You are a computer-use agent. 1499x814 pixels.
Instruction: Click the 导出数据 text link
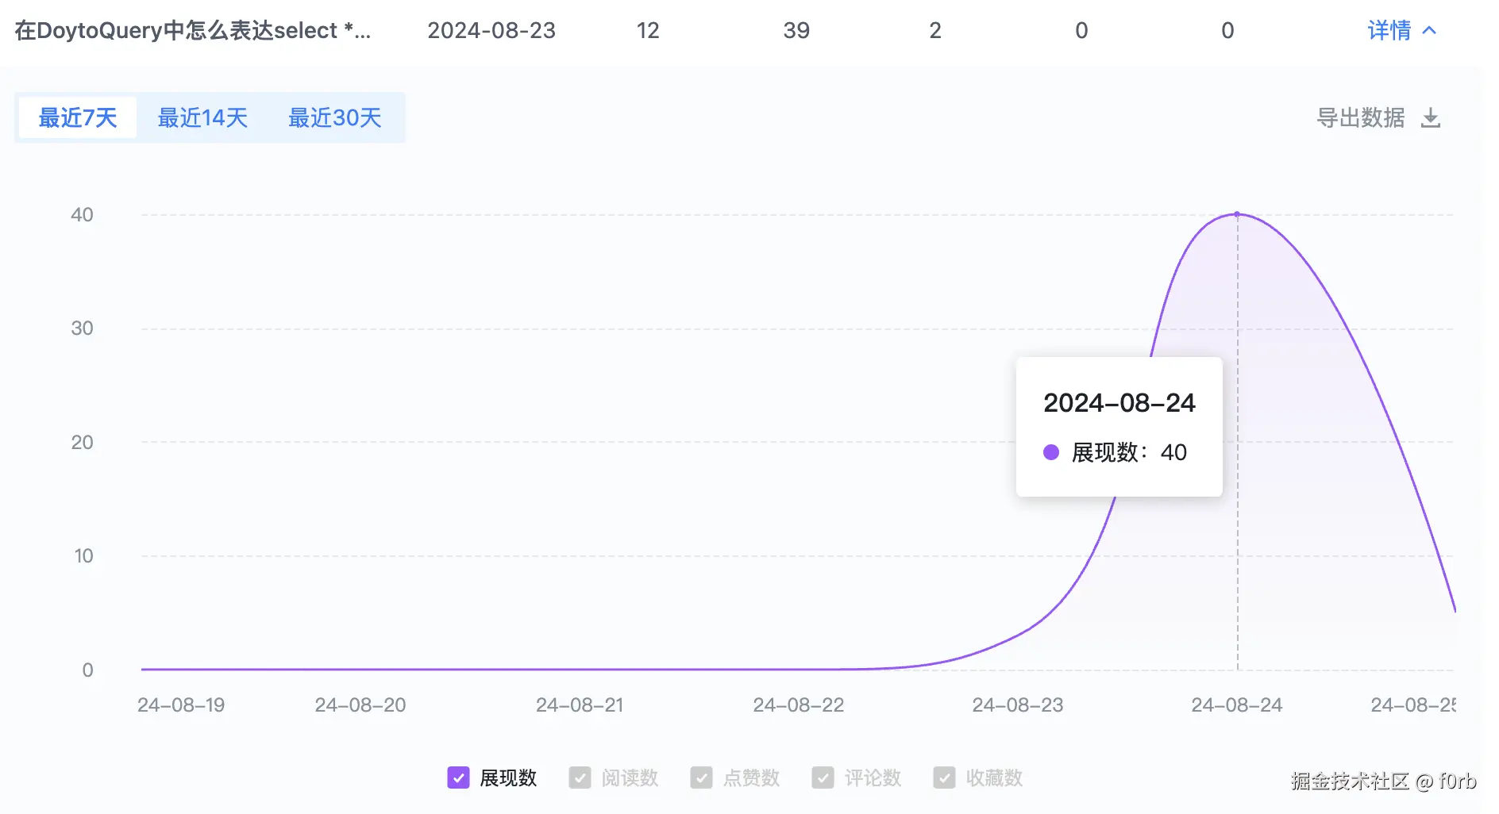(x=1361, y=117)
